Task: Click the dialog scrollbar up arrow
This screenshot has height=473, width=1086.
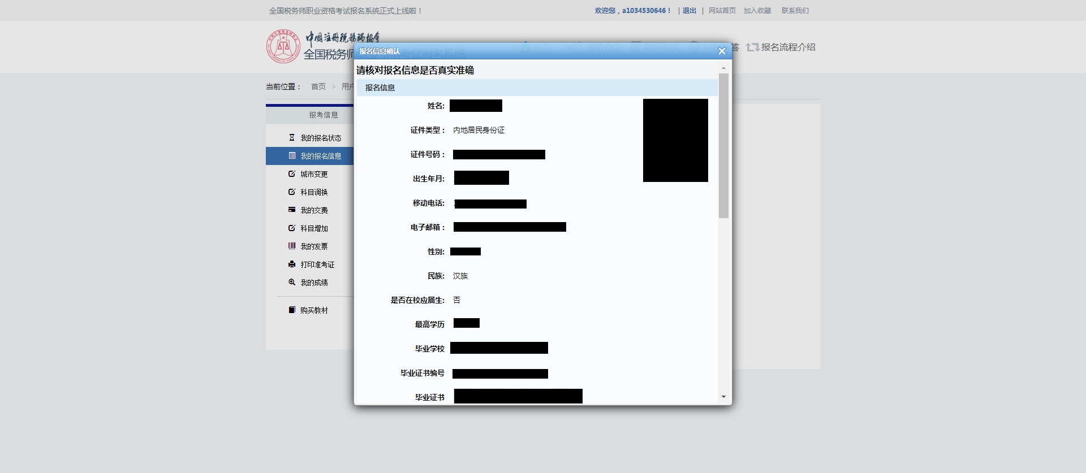Action: pyautogui.click(x=723, y=68)
